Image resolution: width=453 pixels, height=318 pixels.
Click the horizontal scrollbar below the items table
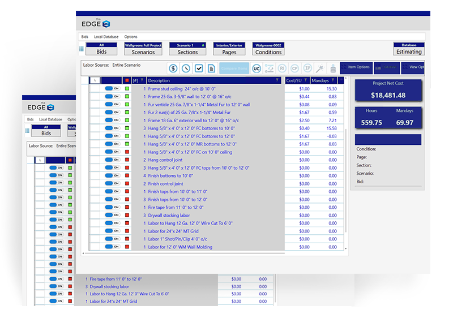[185, 253]
